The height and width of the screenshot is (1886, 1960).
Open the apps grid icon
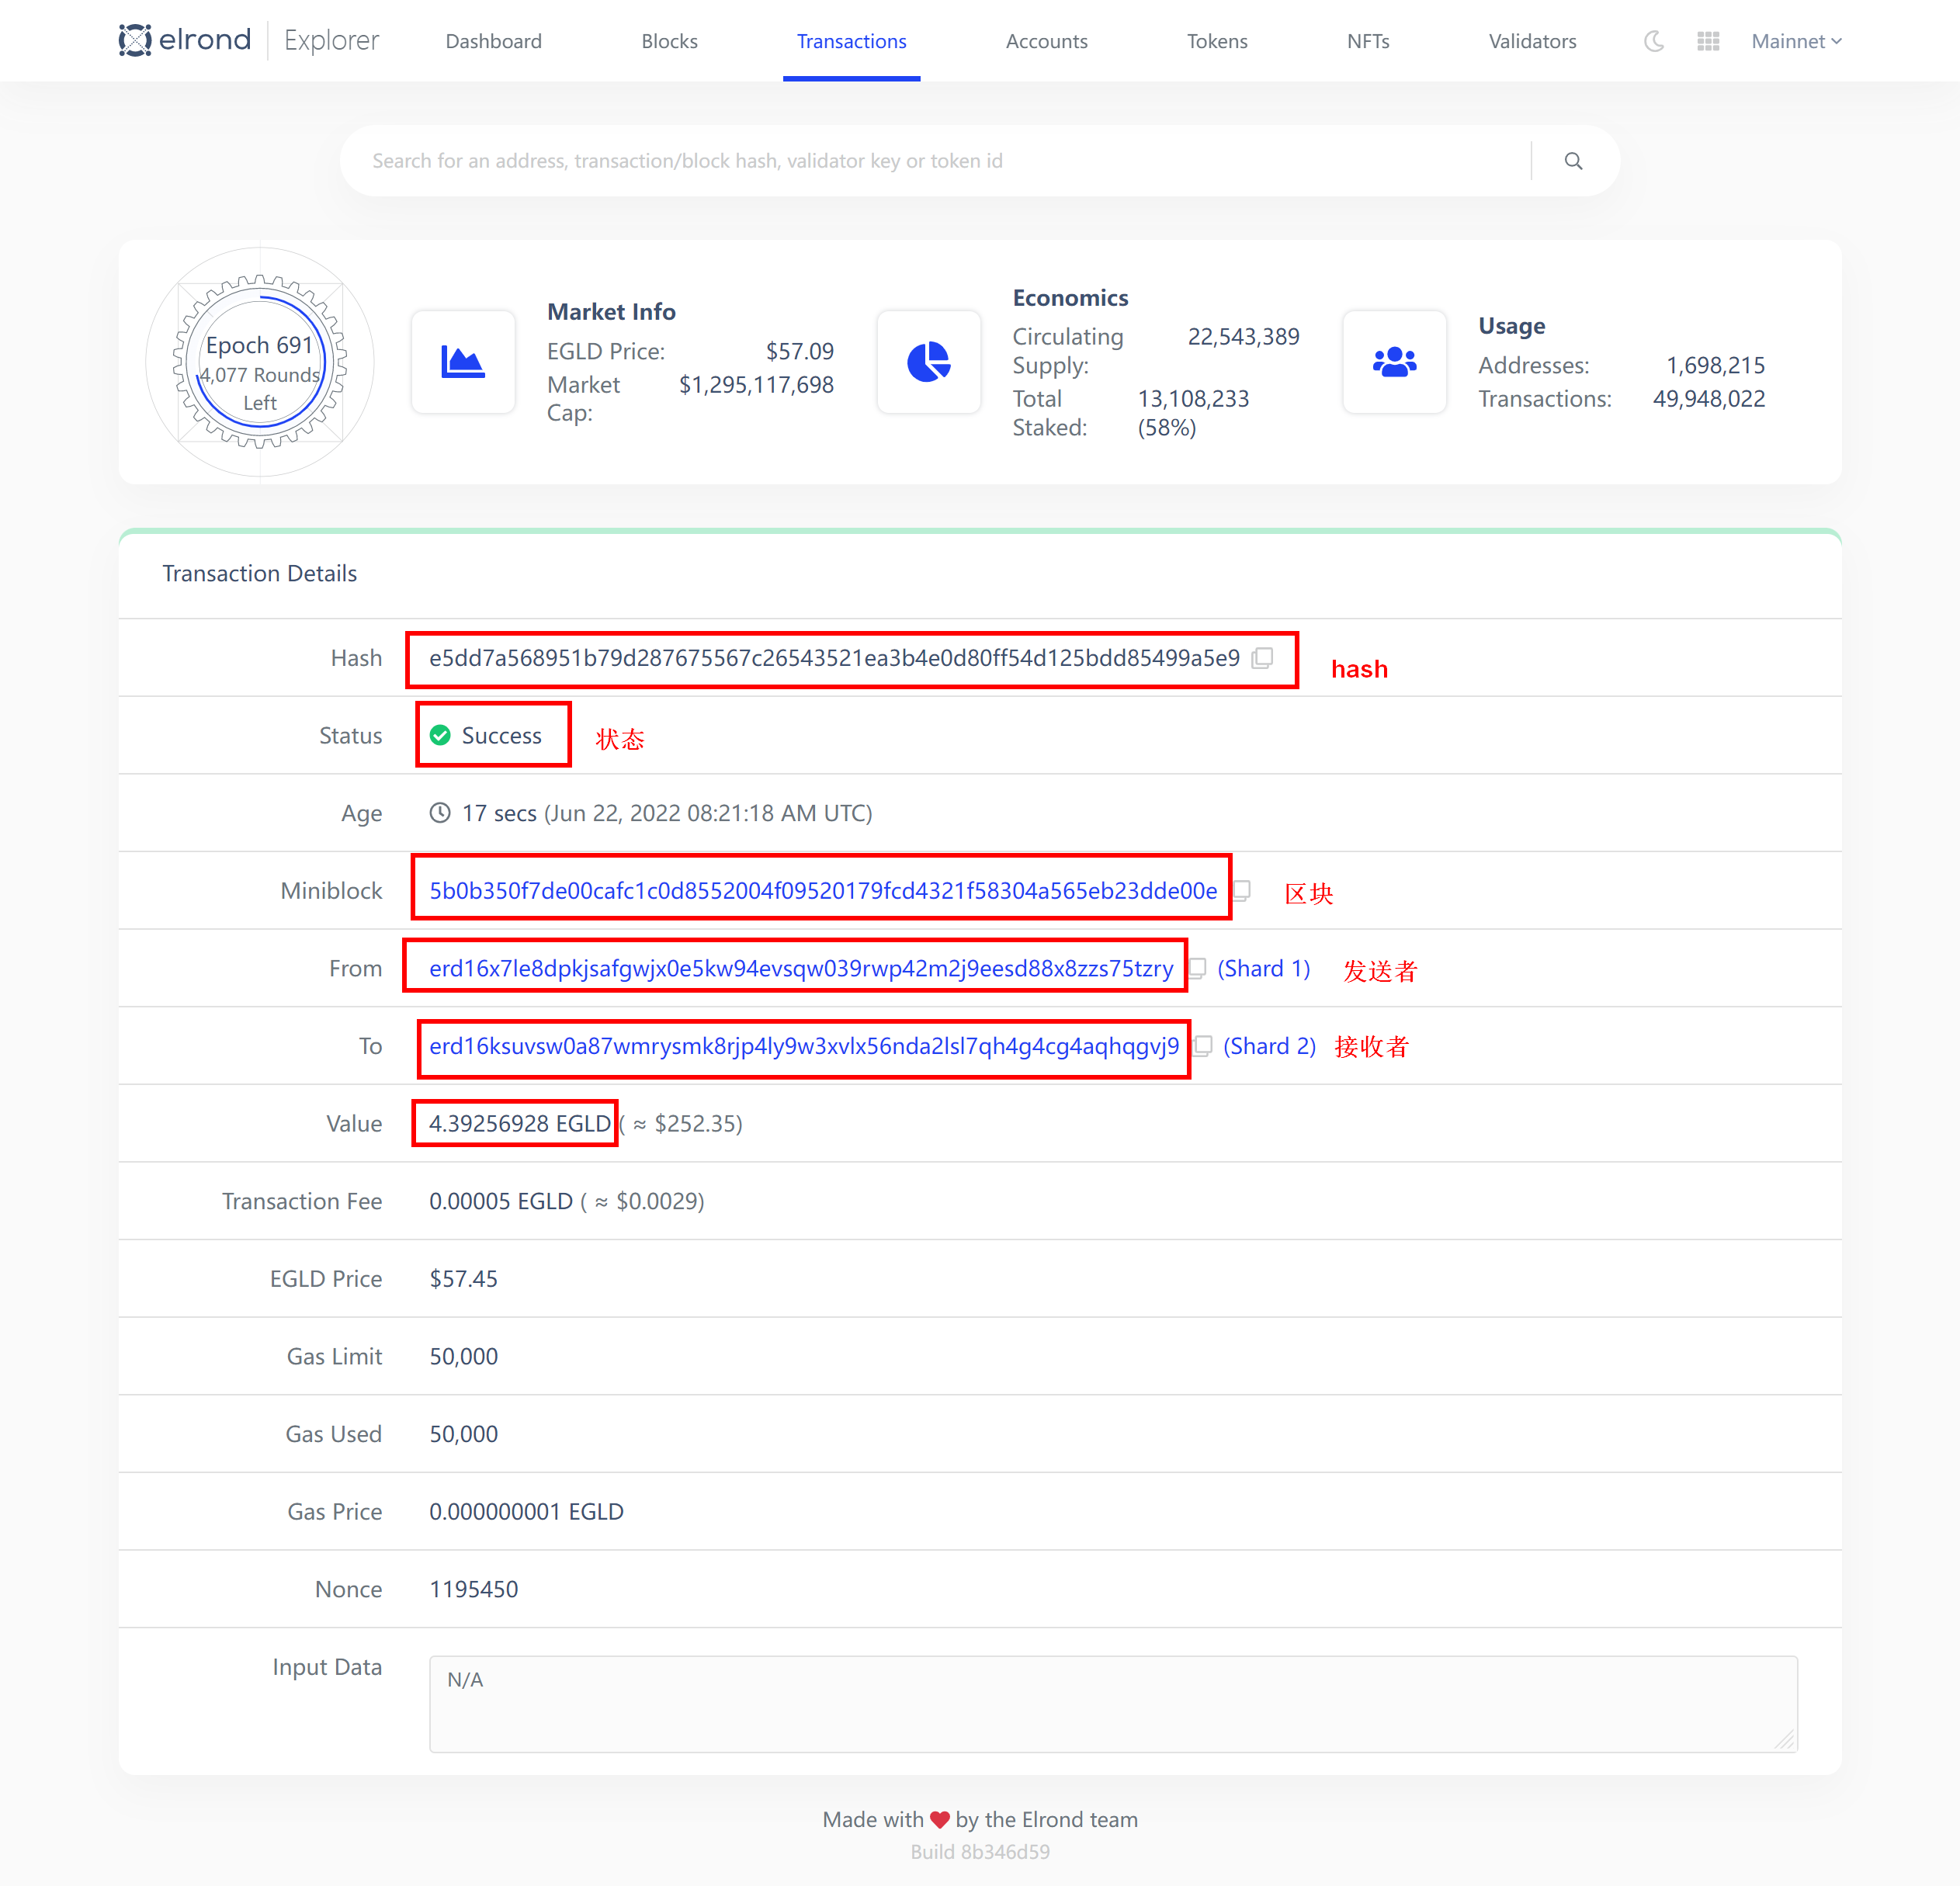point(1708,41)
